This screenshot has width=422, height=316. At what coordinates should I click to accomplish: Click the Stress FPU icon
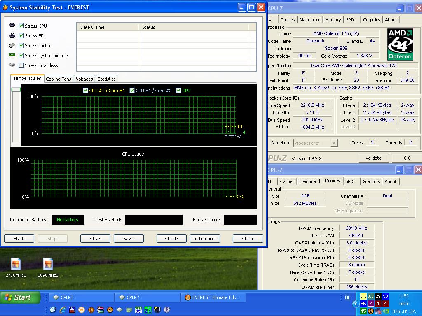coord(12,35)
